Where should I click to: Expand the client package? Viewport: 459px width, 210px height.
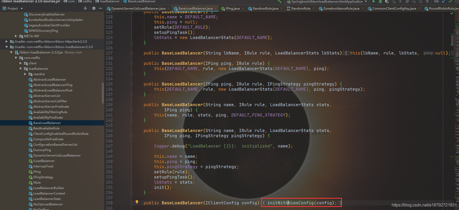pyautogui.click(x=21, y=63)
